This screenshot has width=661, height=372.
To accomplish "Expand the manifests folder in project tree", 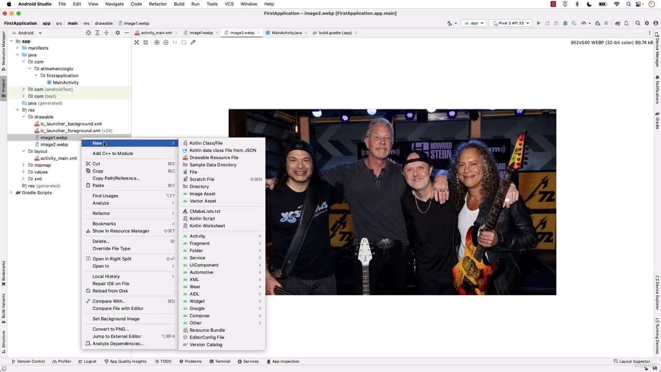I will (17, 48).
